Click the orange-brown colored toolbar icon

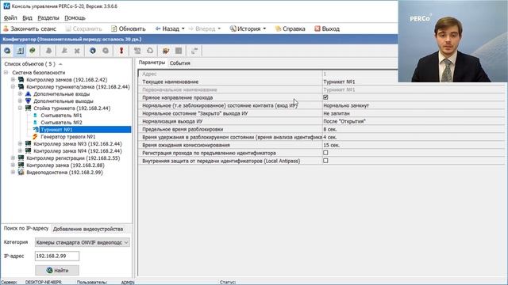(x=166, y=51)
